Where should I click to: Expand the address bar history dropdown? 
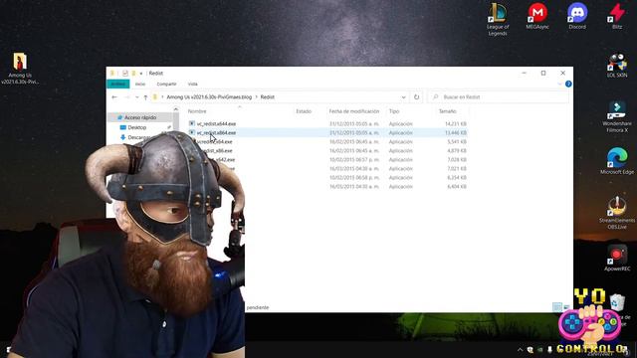[403, 97]
